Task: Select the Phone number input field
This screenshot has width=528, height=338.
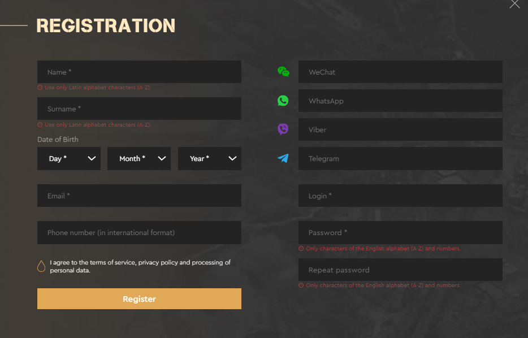Action: (x=140, y=233)
